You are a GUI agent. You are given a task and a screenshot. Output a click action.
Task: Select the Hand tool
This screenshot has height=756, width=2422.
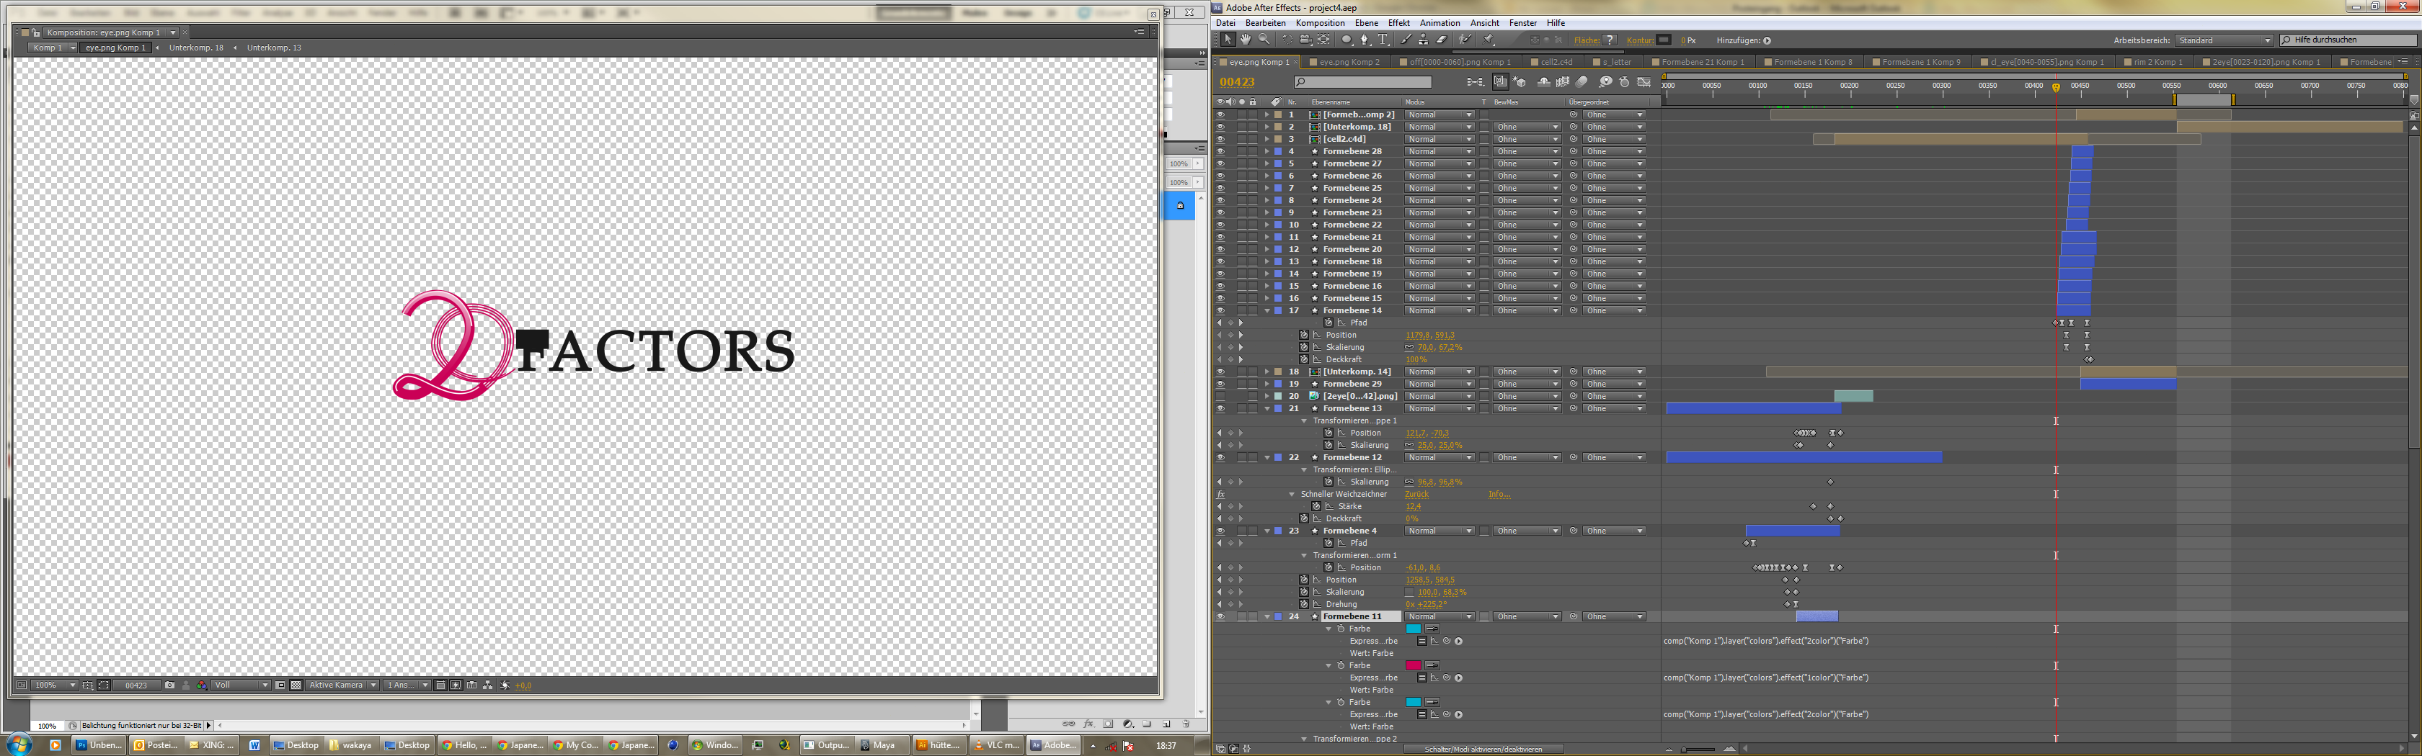(1245, 40)
